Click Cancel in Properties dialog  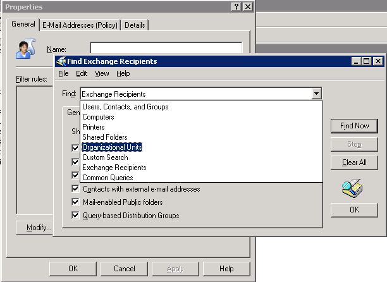click(x=124, y=269)
